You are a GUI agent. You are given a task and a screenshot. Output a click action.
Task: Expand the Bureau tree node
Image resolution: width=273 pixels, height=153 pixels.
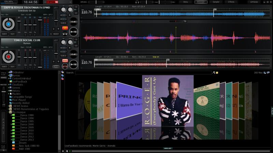pos(9,75)
